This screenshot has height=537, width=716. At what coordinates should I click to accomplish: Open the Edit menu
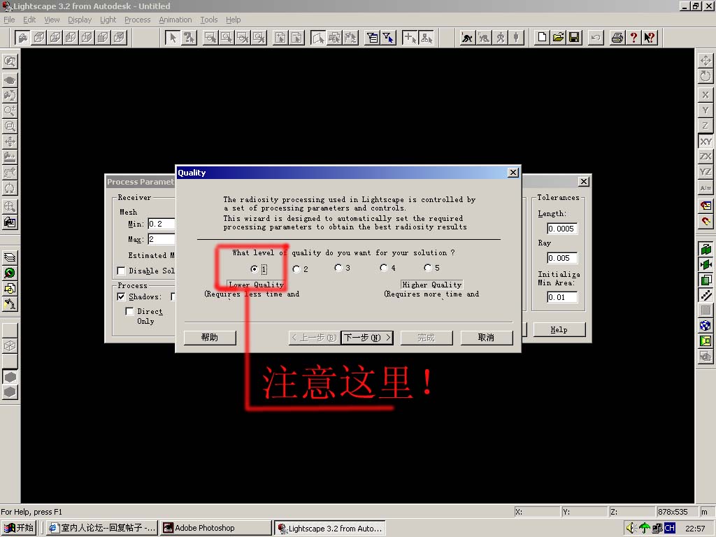tap(29, 20)
